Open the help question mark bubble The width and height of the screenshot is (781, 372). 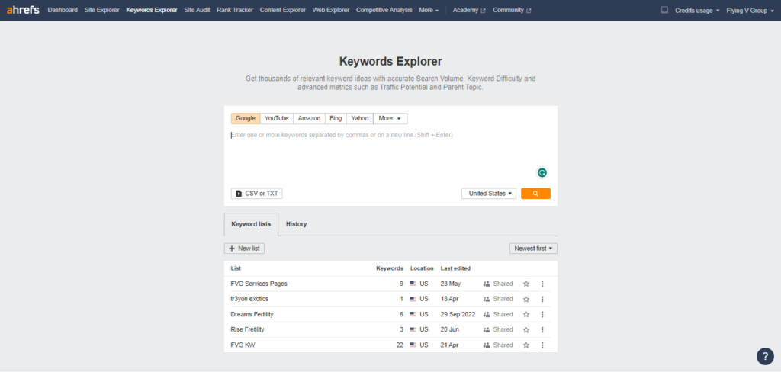(x=765, y=355)
